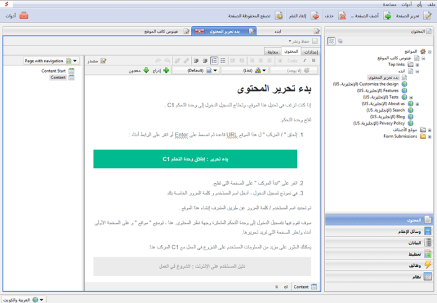The width and height of the screenshot is (437, 303).
Task: Open the red أدوات toolbox icon
Action: pyautogui.click(x=24, y=16)
